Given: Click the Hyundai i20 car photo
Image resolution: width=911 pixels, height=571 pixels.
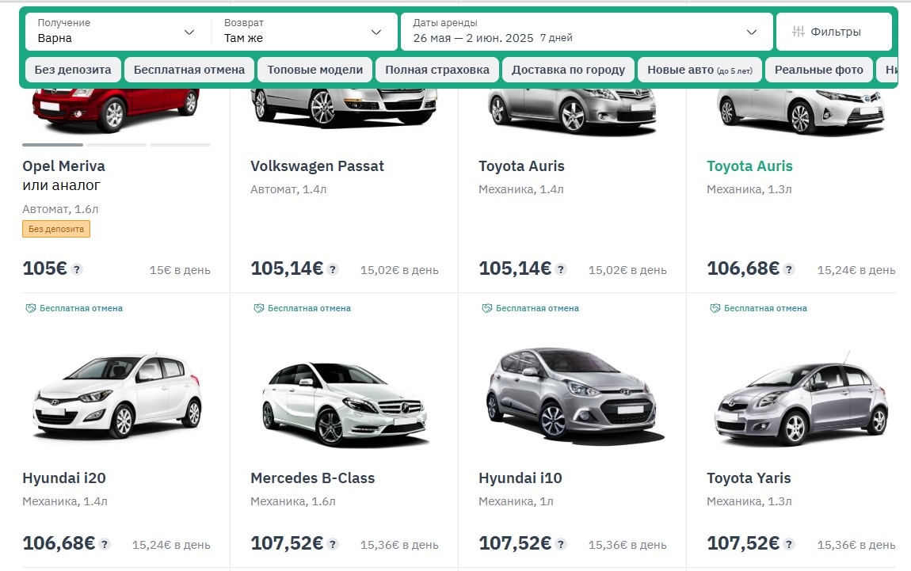Looking at the screenshot, I should click(x=115, y=396).
